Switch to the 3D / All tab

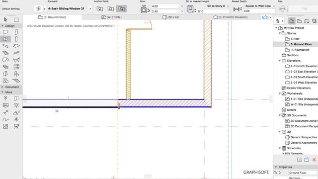pyautogui.click(x=171, y=17)
